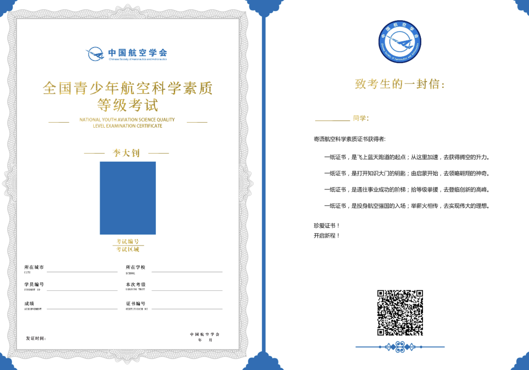Click the blank name line before 同学
529x370 pixels.
click(333, 120)
